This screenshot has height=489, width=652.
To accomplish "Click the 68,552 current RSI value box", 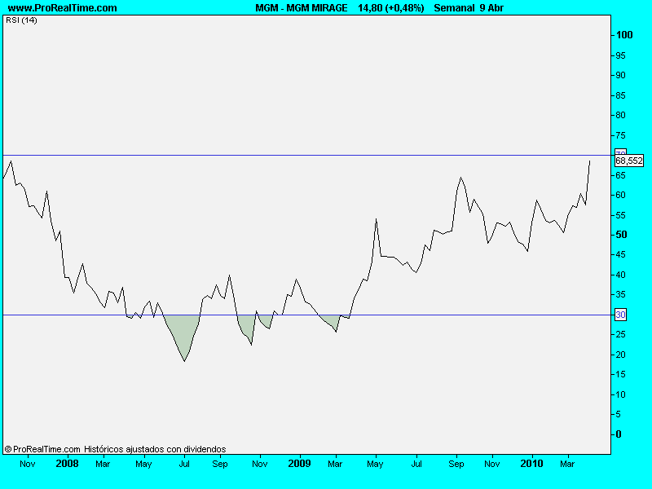I will pyautogui.click(x=629, y=161).
